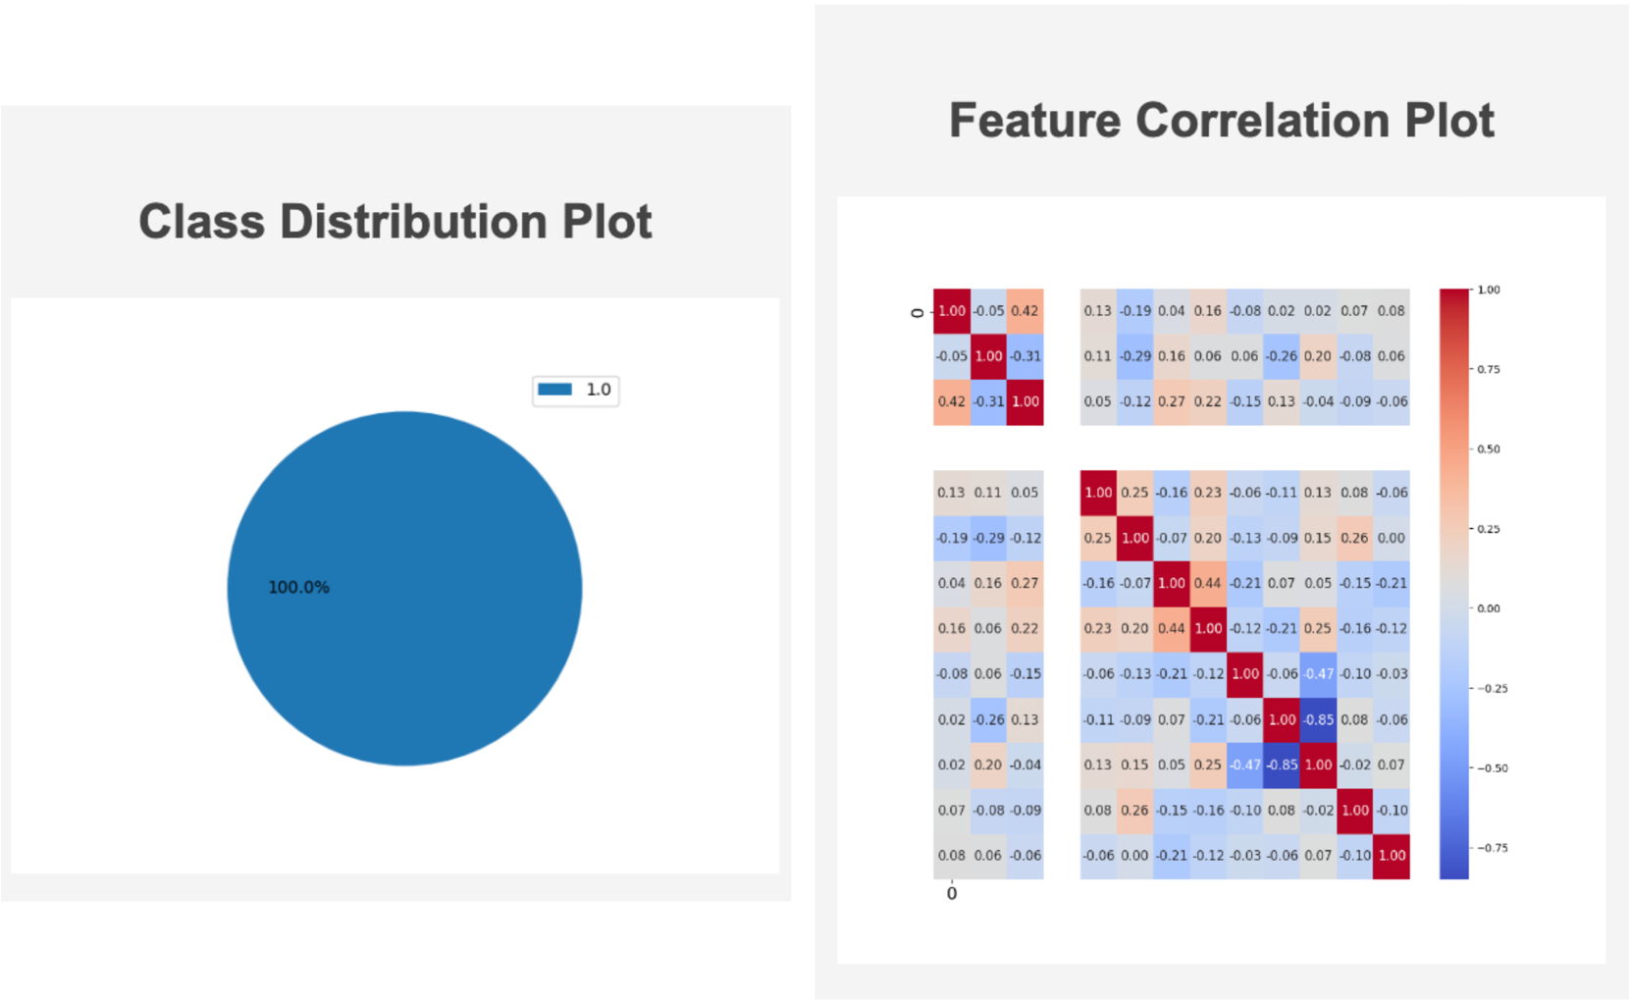The height and width of the screenshot is (1004, 1630).
Task: Click the heatmap's y-axis 0 tick label
Action: coord(918,312)
